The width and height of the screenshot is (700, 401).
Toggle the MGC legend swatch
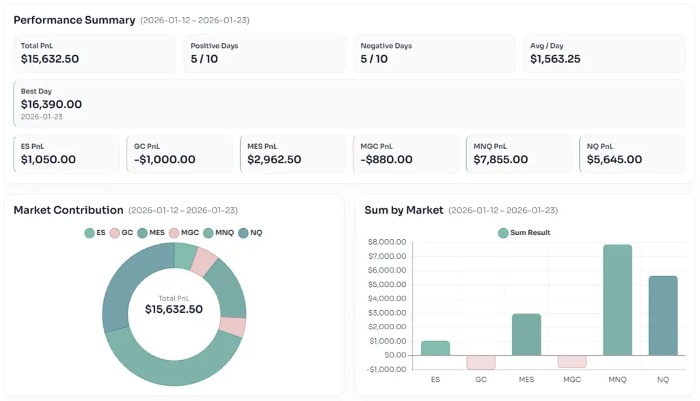pos(184,233)
